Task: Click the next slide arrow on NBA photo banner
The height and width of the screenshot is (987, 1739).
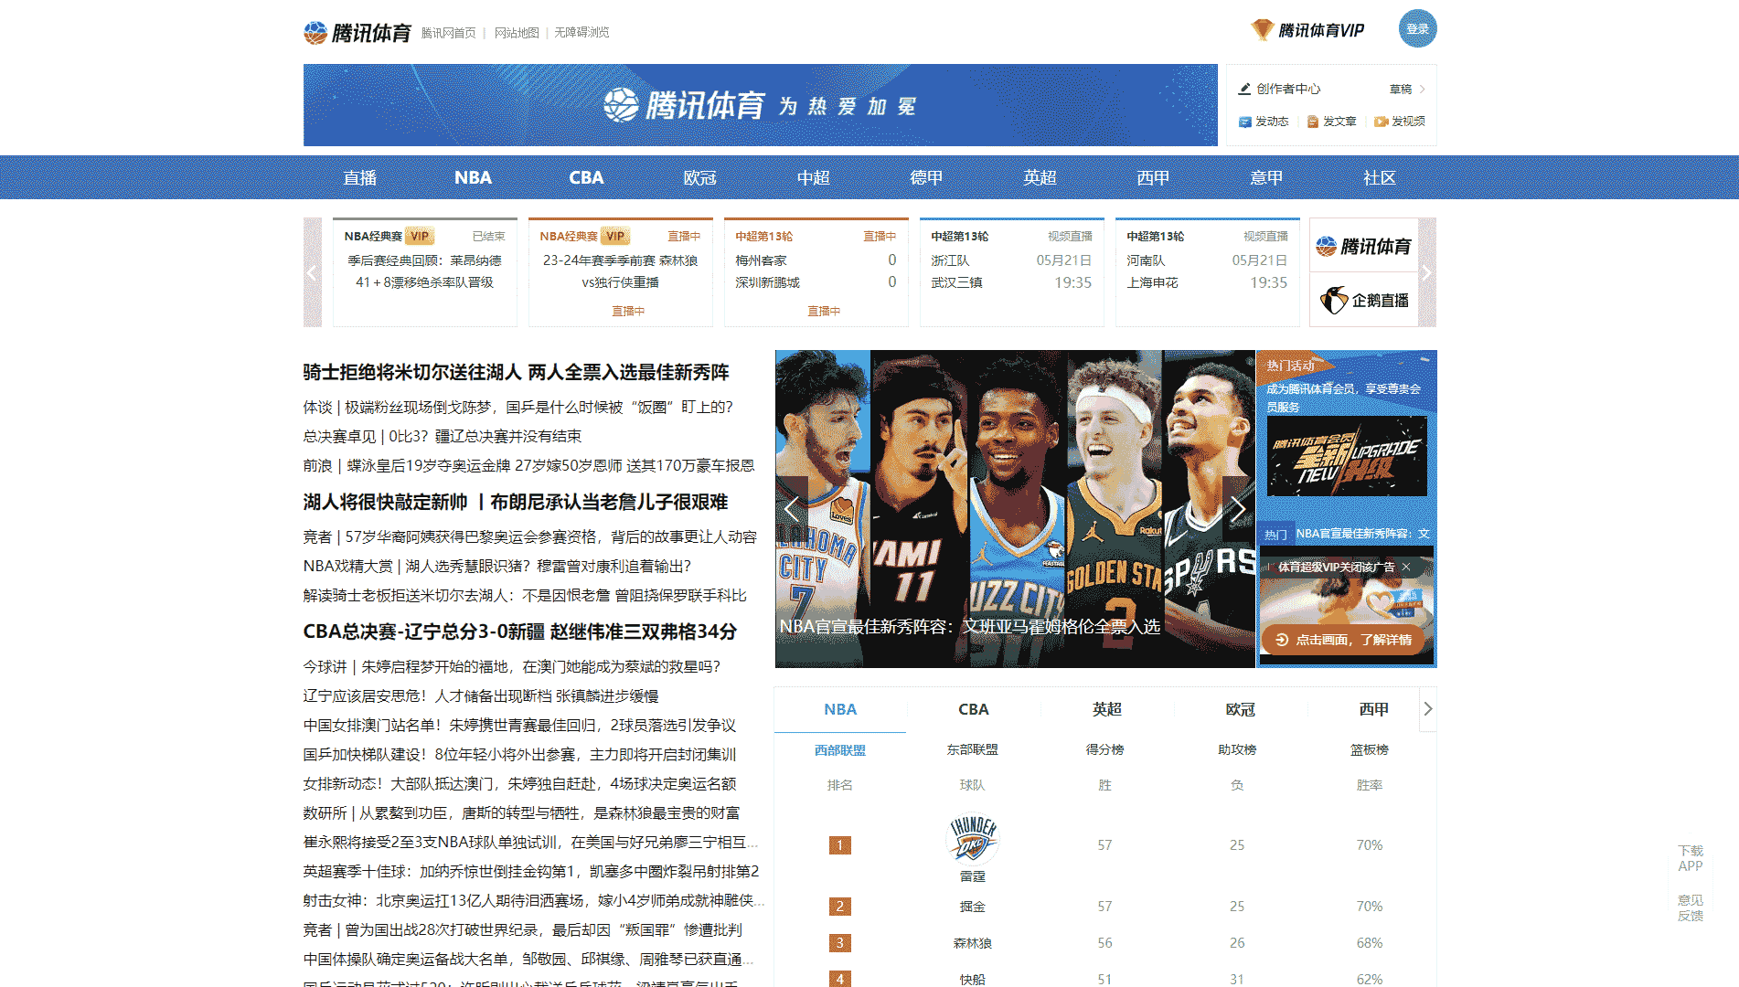Action: pyautogui.click(x=1238, y=509)
